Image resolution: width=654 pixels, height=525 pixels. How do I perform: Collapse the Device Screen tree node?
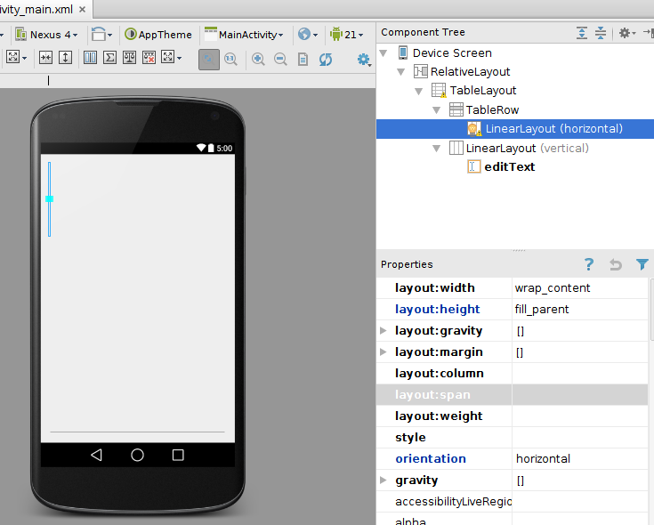coord(384,53)
